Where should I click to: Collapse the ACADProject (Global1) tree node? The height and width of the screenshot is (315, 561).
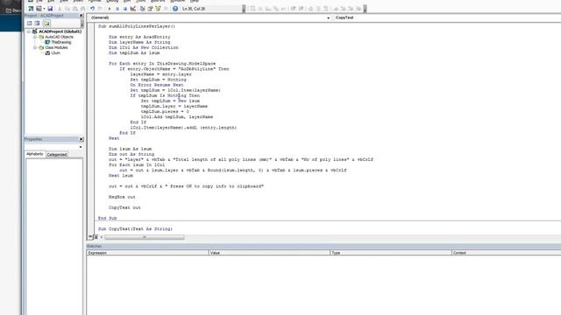point(29,31)
